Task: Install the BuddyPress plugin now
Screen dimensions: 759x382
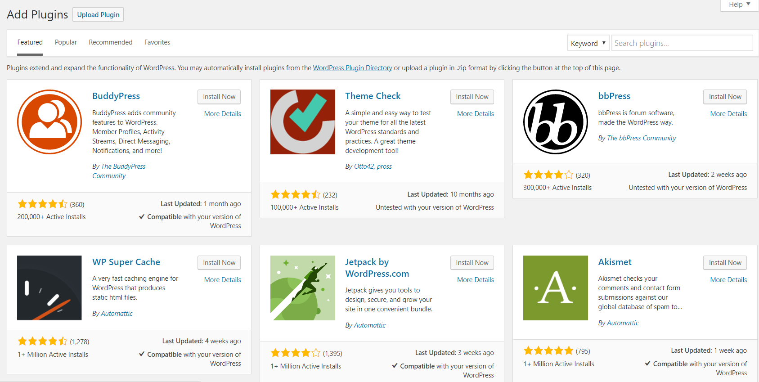Action: pos(219,97)
